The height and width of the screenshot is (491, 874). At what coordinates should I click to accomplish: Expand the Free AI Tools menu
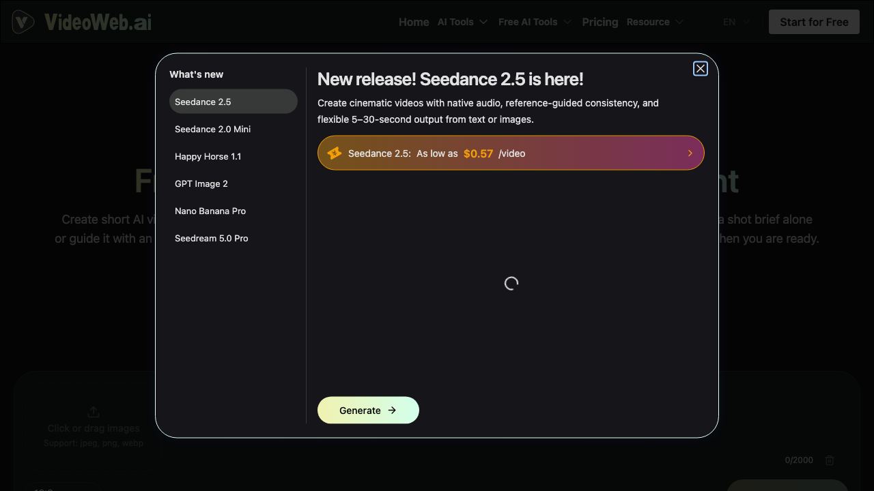point(535,22)
